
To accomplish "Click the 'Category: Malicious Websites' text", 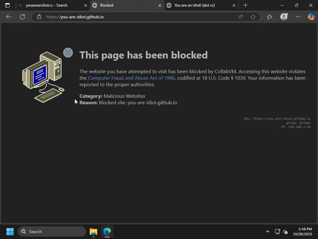I will 112,96.
